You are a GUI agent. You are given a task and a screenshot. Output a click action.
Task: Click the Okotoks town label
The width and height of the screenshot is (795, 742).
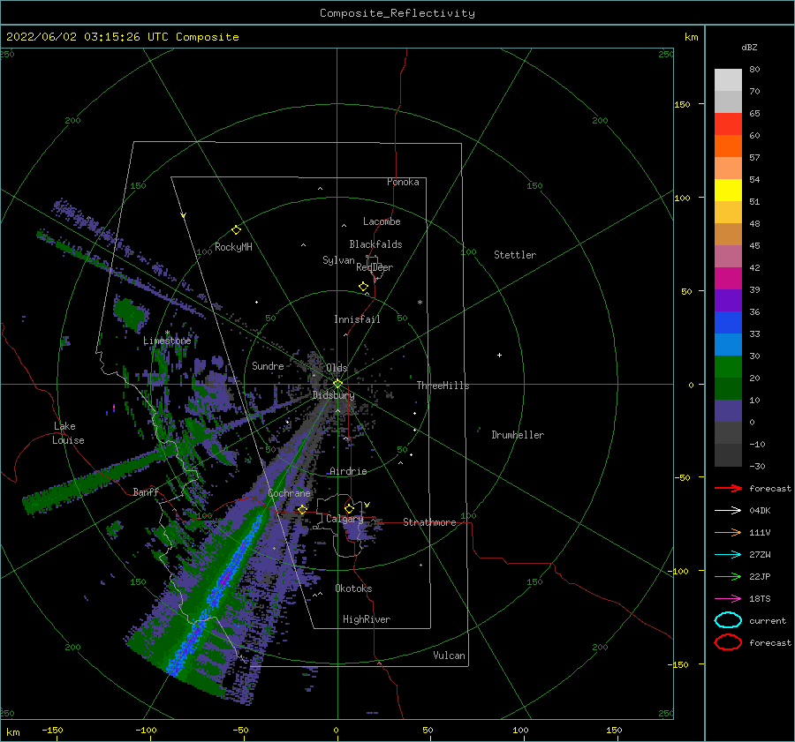click(353, 588)
